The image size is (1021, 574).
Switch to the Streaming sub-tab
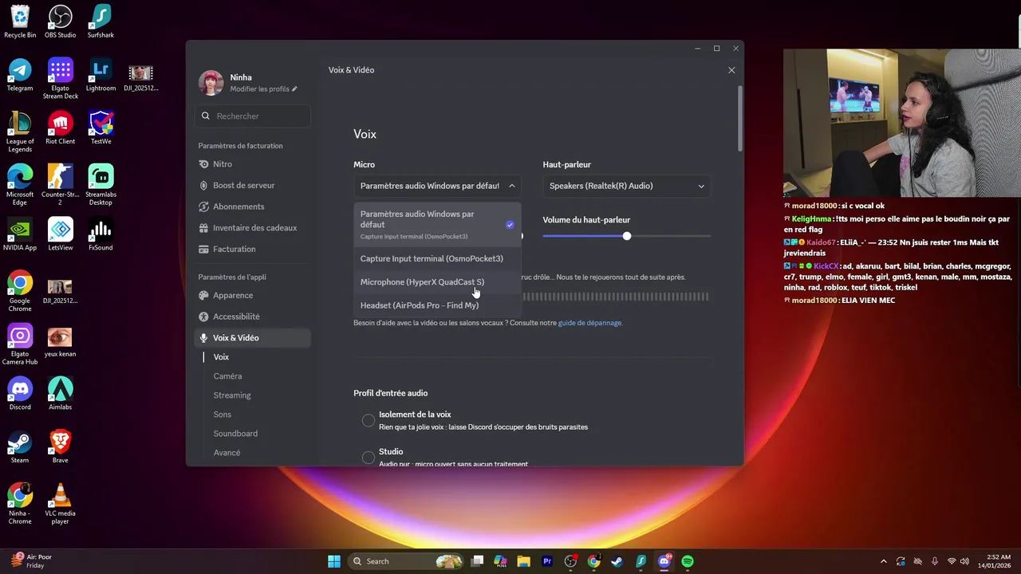click(232, 395)
